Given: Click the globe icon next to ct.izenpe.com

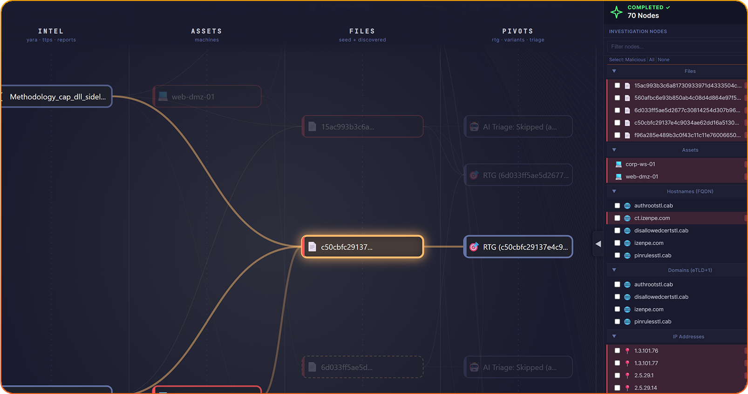Looking at the screenshot, I should tap(627, 218).
